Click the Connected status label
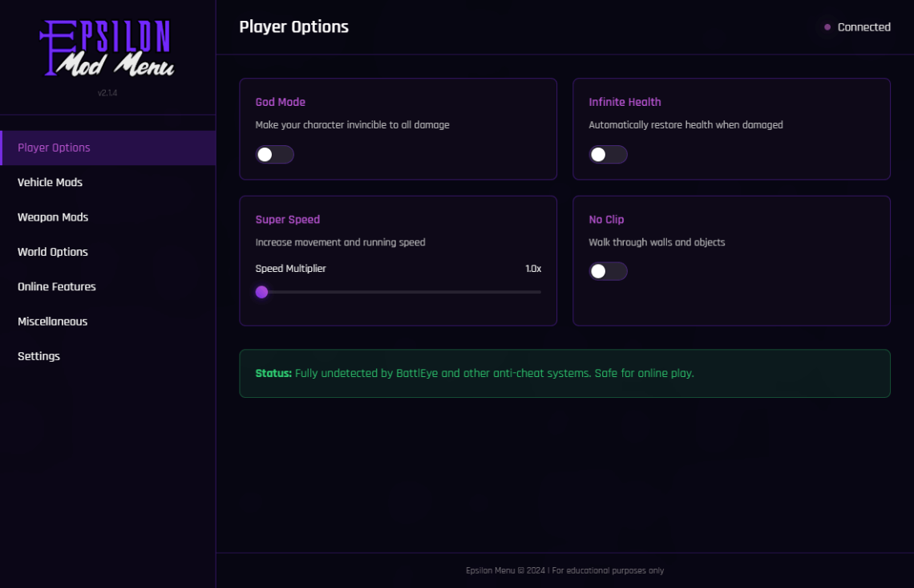Viewport: 914px width, 588px height. pos(863,27)
